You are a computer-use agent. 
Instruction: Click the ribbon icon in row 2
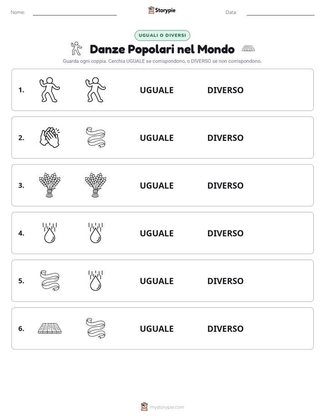(x=96, y=137)
